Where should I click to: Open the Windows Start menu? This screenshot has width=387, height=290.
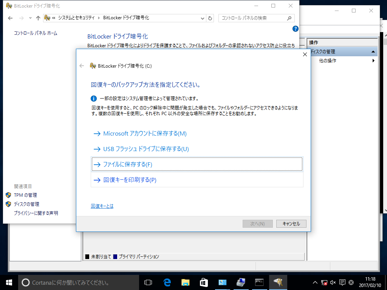9,282
